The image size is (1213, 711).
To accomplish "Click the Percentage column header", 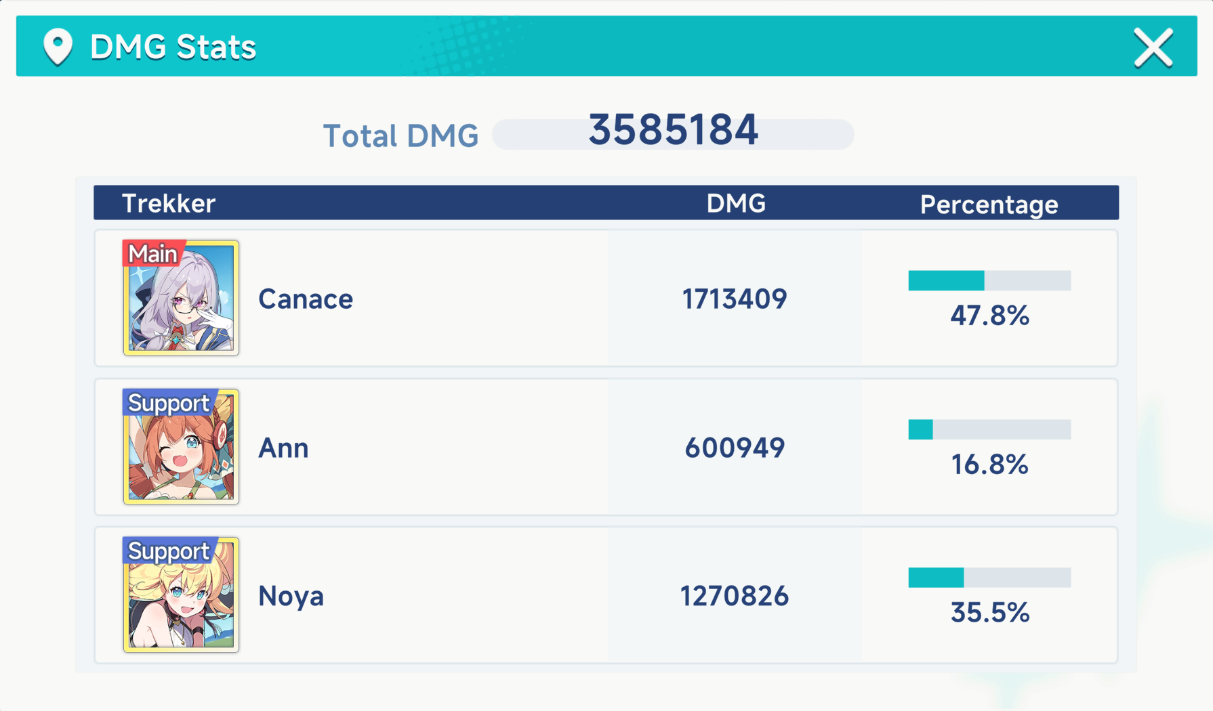I will 989,204.
